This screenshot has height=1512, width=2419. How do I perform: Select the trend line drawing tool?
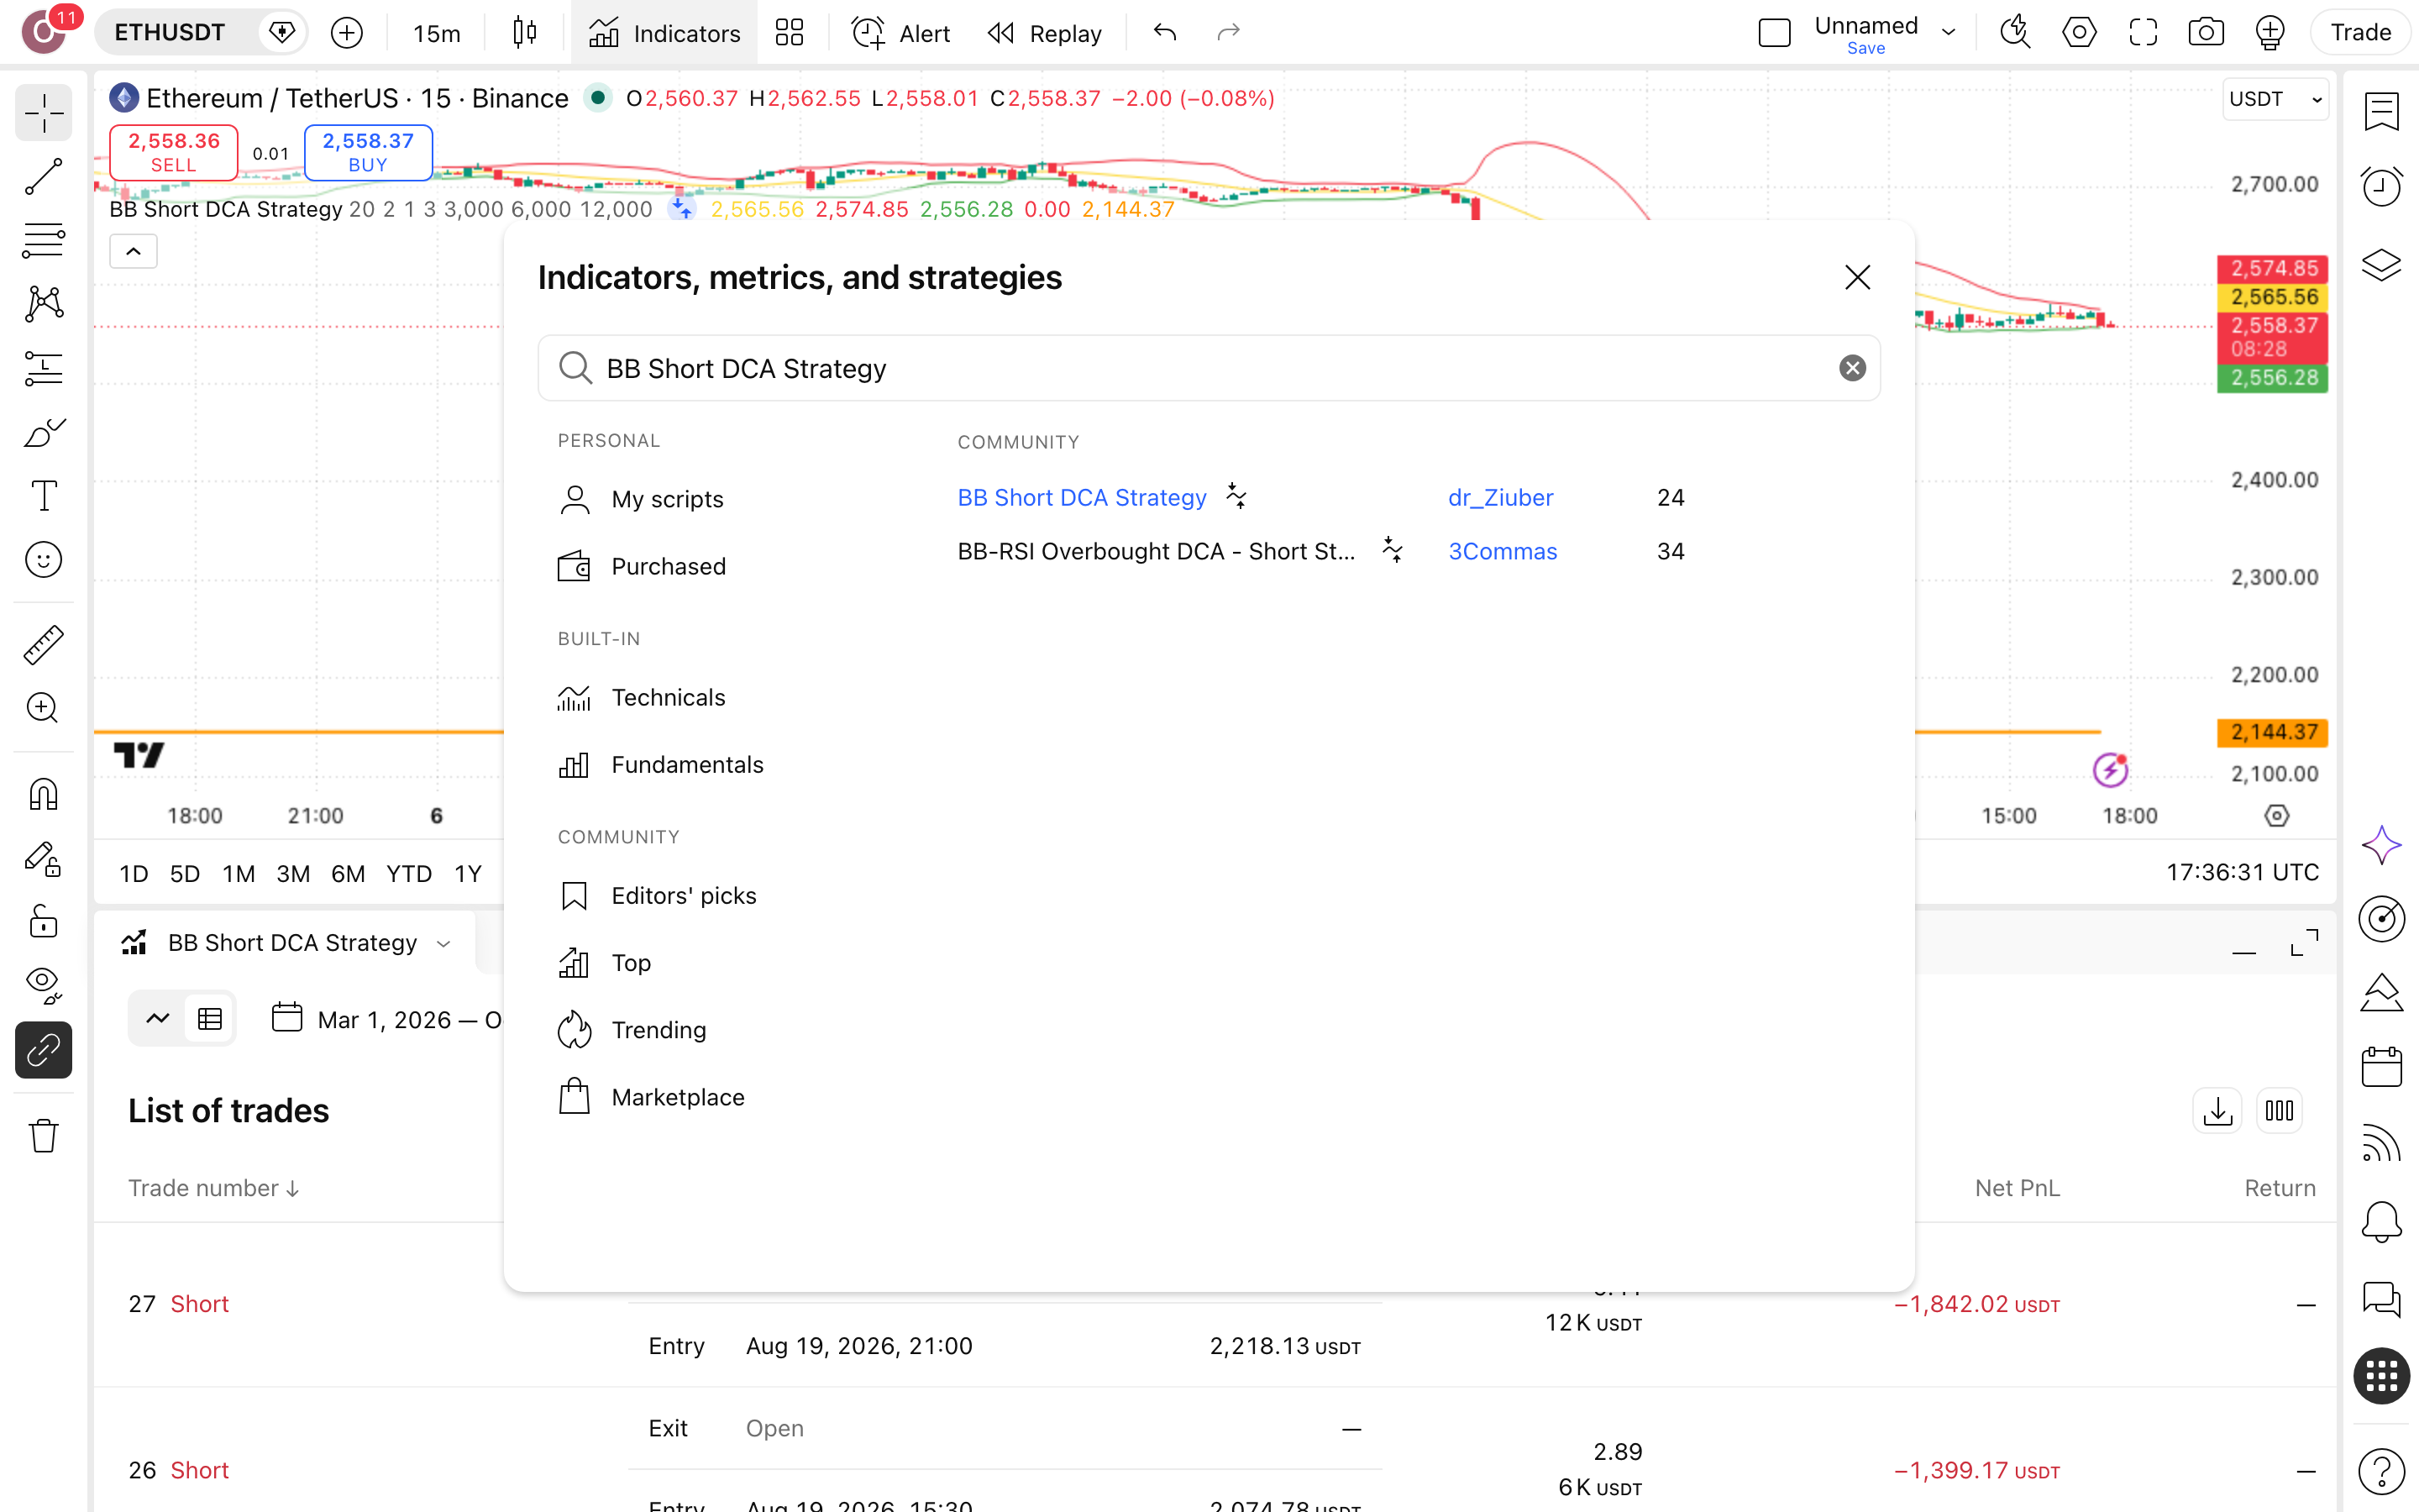click(x=43, y=176)
